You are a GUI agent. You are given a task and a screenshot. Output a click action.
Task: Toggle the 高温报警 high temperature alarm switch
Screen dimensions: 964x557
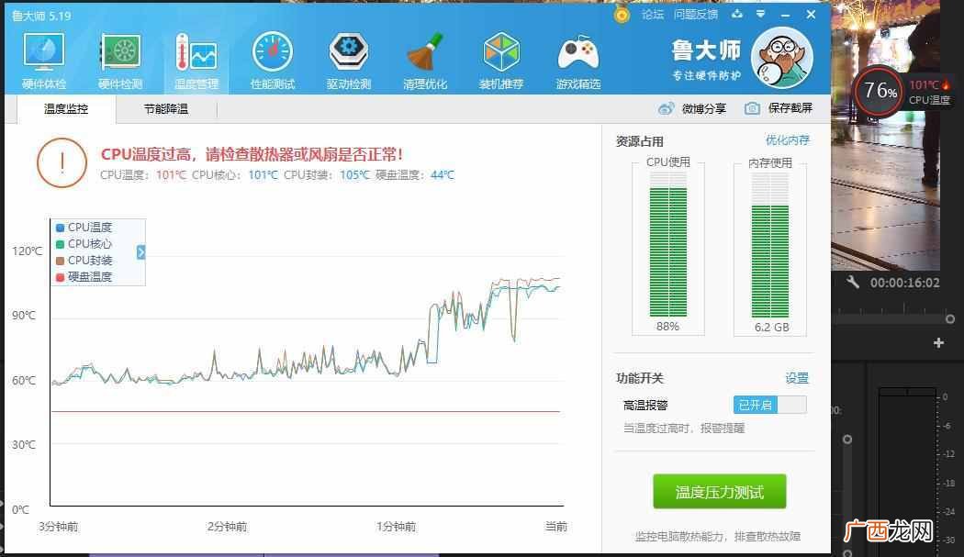769,405
